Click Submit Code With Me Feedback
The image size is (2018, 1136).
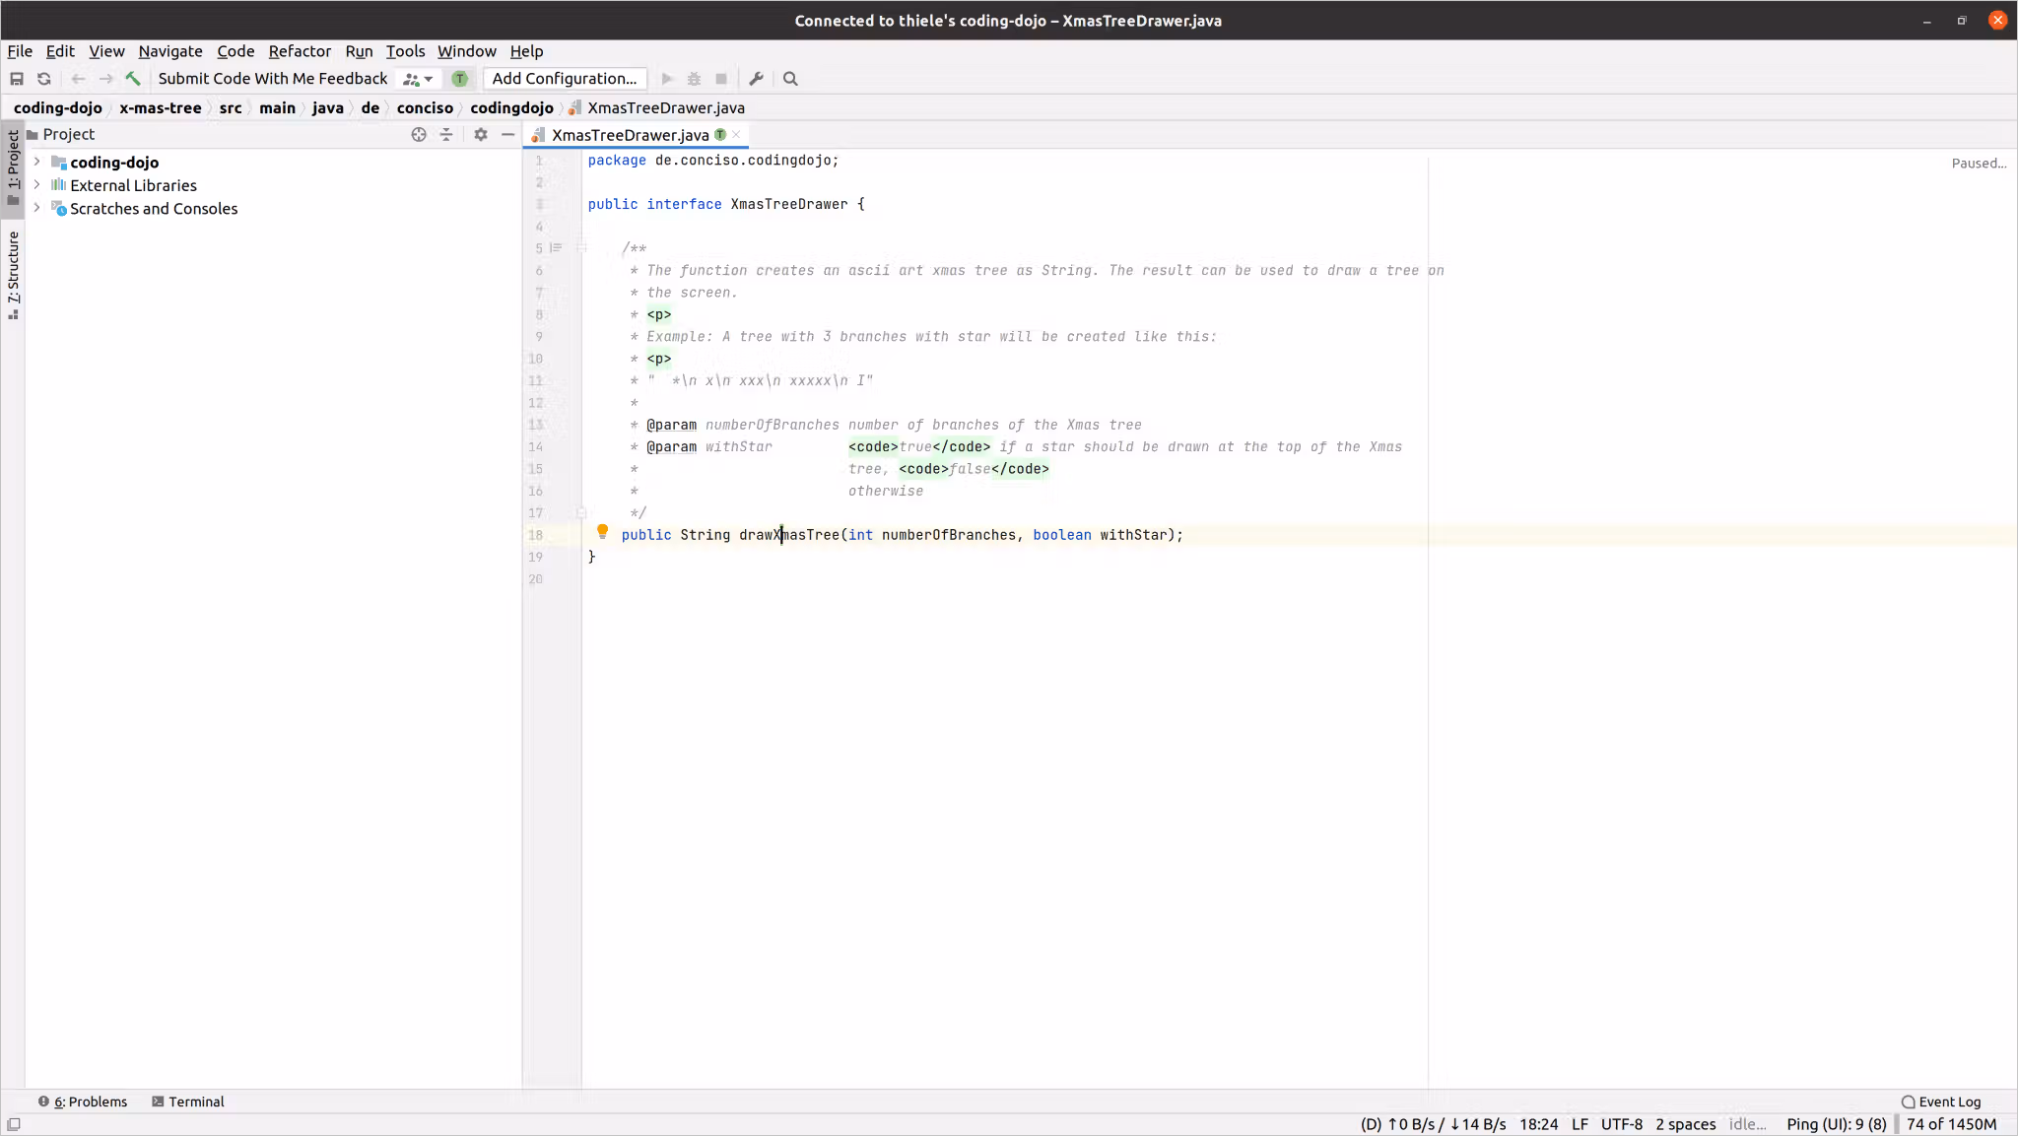click(x=273, y=79)
